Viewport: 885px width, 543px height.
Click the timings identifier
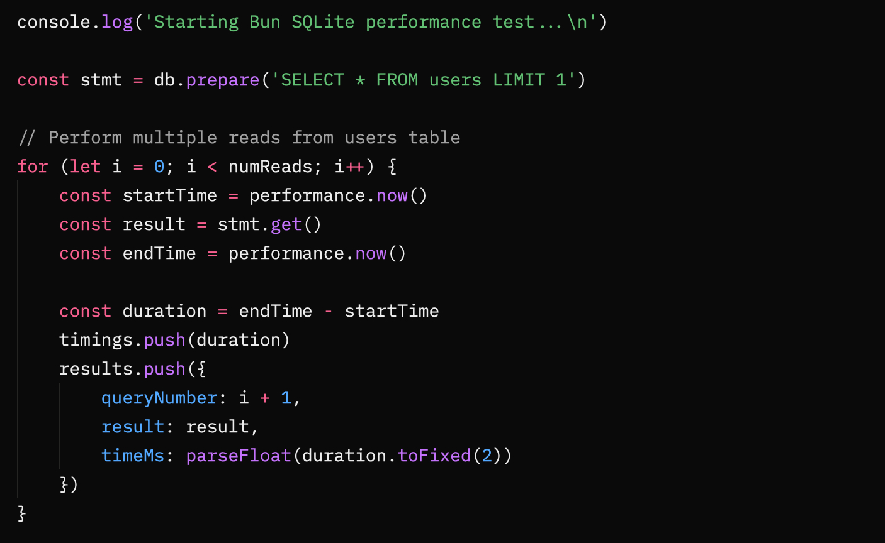96,340
